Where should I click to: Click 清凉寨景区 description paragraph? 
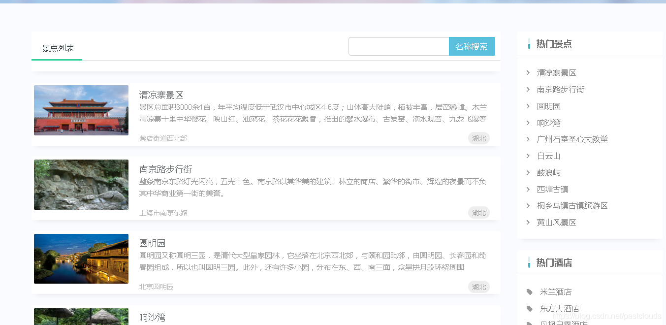(313, 113)
